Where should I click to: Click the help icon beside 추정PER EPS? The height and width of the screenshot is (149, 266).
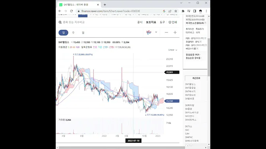tap(201, 42)
